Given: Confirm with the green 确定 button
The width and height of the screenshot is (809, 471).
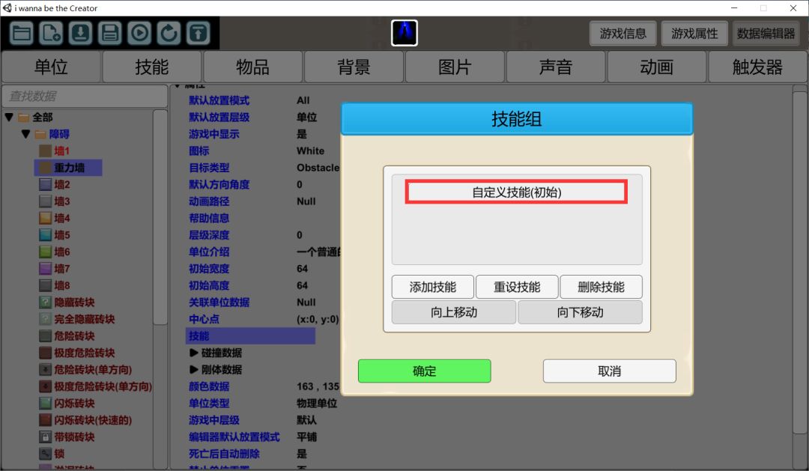Looking at the screenshot, I should 424,371.
